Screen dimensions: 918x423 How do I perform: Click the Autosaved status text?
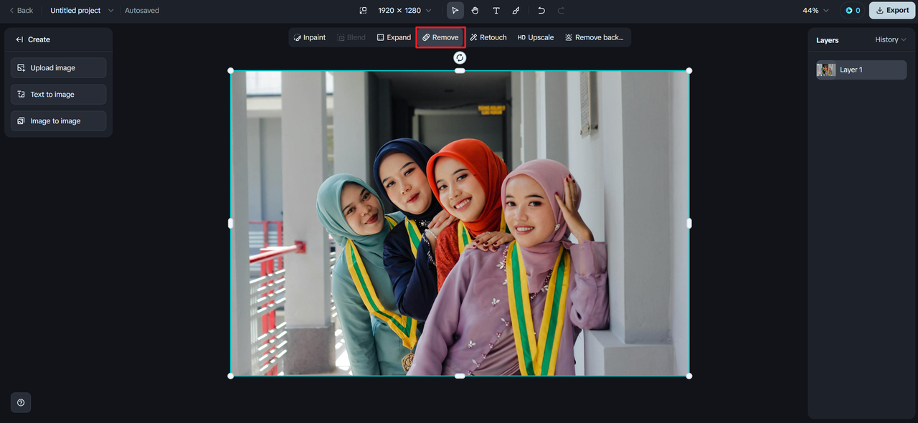click(142, 11)
